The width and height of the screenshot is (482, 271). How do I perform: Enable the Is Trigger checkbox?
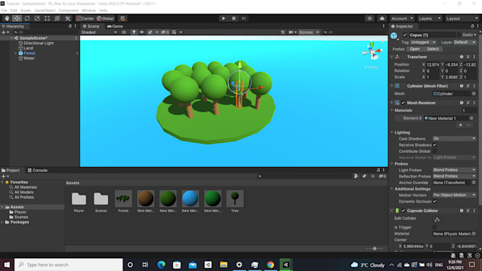tap(435, 227)
